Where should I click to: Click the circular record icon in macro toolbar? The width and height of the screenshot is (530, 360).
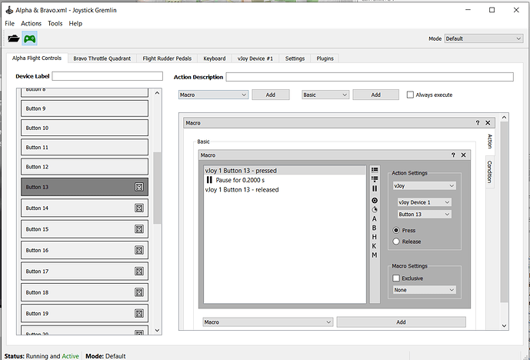pos(375,201)
